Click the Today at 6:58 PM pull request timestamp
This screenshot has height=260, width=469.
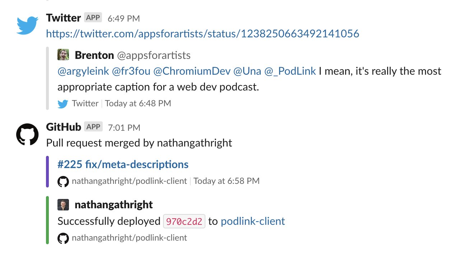pos(226,181)
